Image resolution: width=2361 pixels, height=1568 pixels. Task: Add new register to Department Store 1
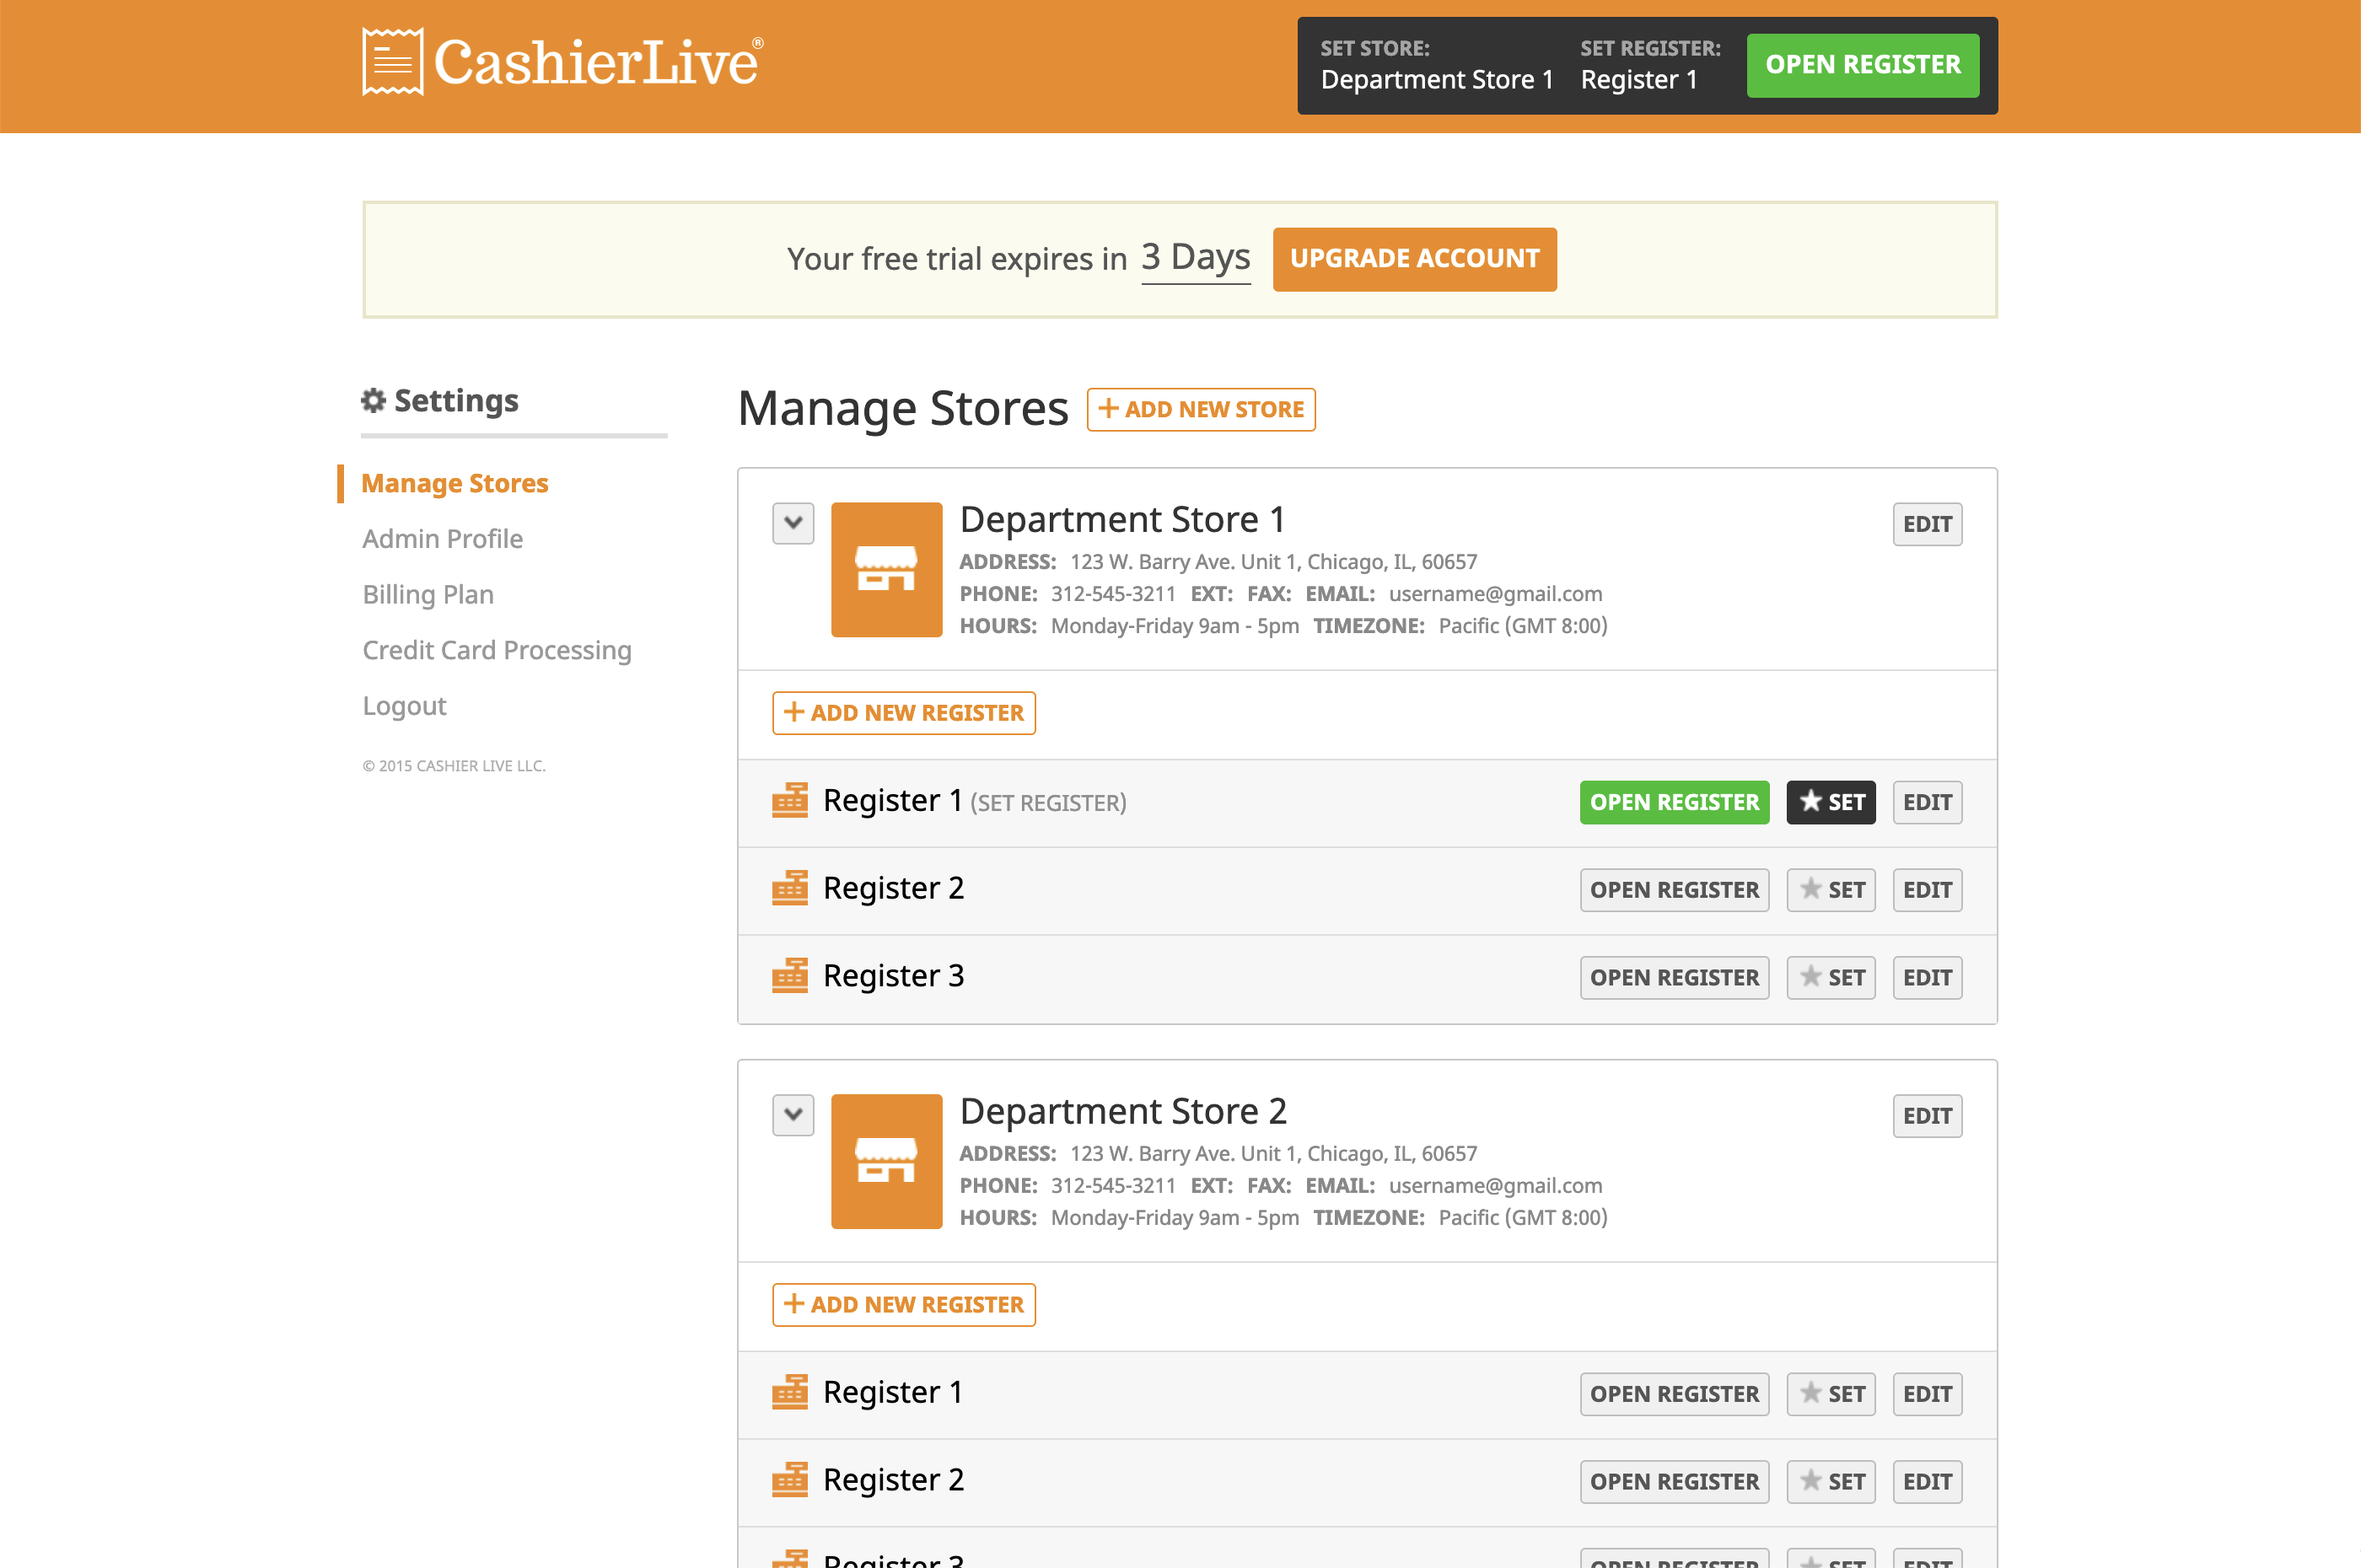click(904, 713)
